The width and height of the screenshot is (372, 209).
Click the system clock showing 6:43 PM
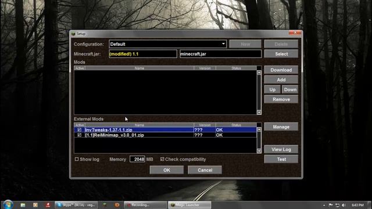pos(357,205)
